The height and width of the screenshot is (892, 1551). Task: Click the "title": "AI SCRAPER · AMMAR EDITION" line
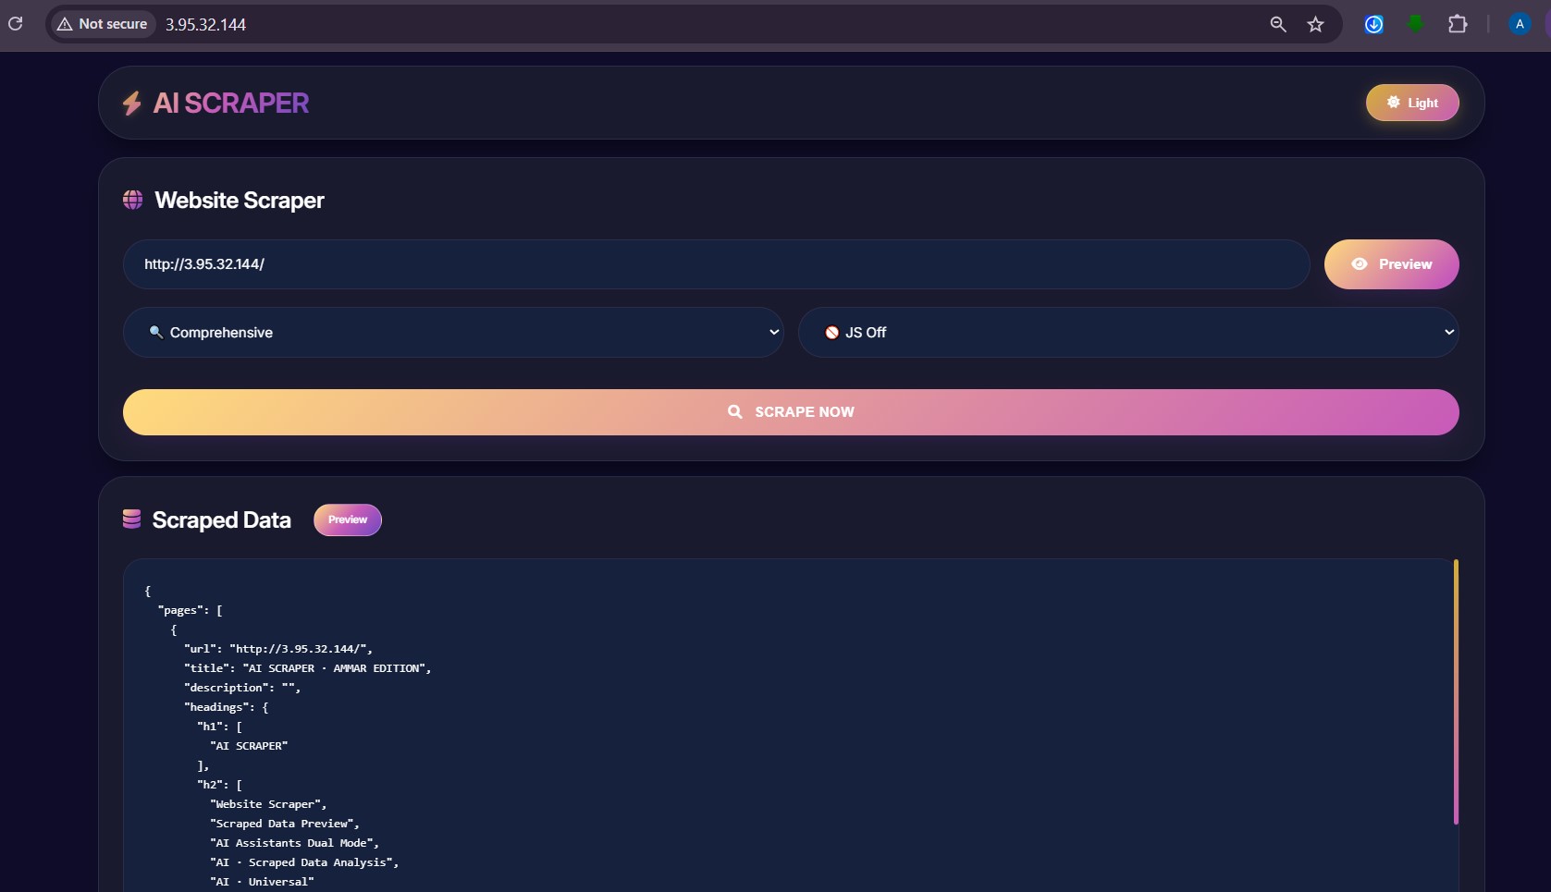pos(308,668)
